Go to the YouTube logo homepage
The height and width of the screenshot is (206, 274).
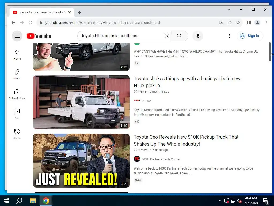[39, 36]
